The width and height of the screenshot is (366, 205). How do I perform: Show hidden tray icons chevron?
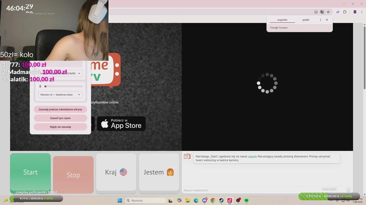[x=331, y=200]
